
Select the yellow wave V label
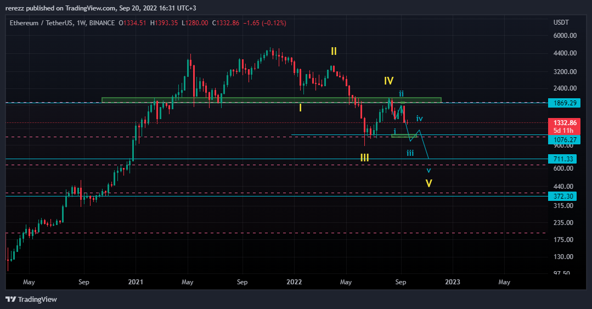pyautogui.click(x=429, y=183)
